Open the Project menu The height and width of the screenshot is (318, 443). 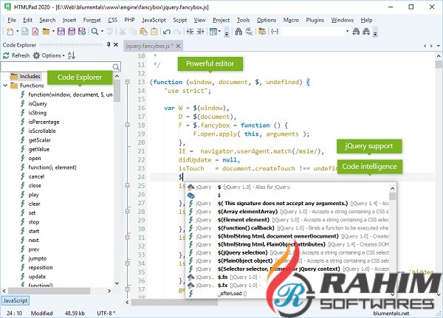[x=221, y=20]
